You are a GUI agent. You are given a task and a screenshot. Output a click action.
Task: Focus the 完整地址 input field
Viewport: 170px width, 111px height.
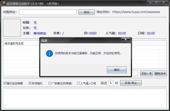[48, 12]
